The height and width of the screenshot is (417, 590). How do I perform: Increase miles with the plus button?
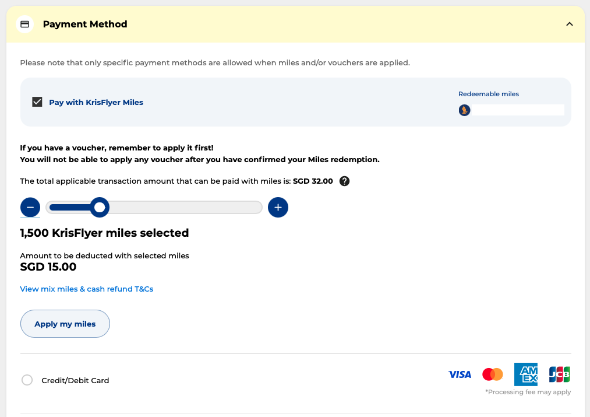(x=278, y=207)
